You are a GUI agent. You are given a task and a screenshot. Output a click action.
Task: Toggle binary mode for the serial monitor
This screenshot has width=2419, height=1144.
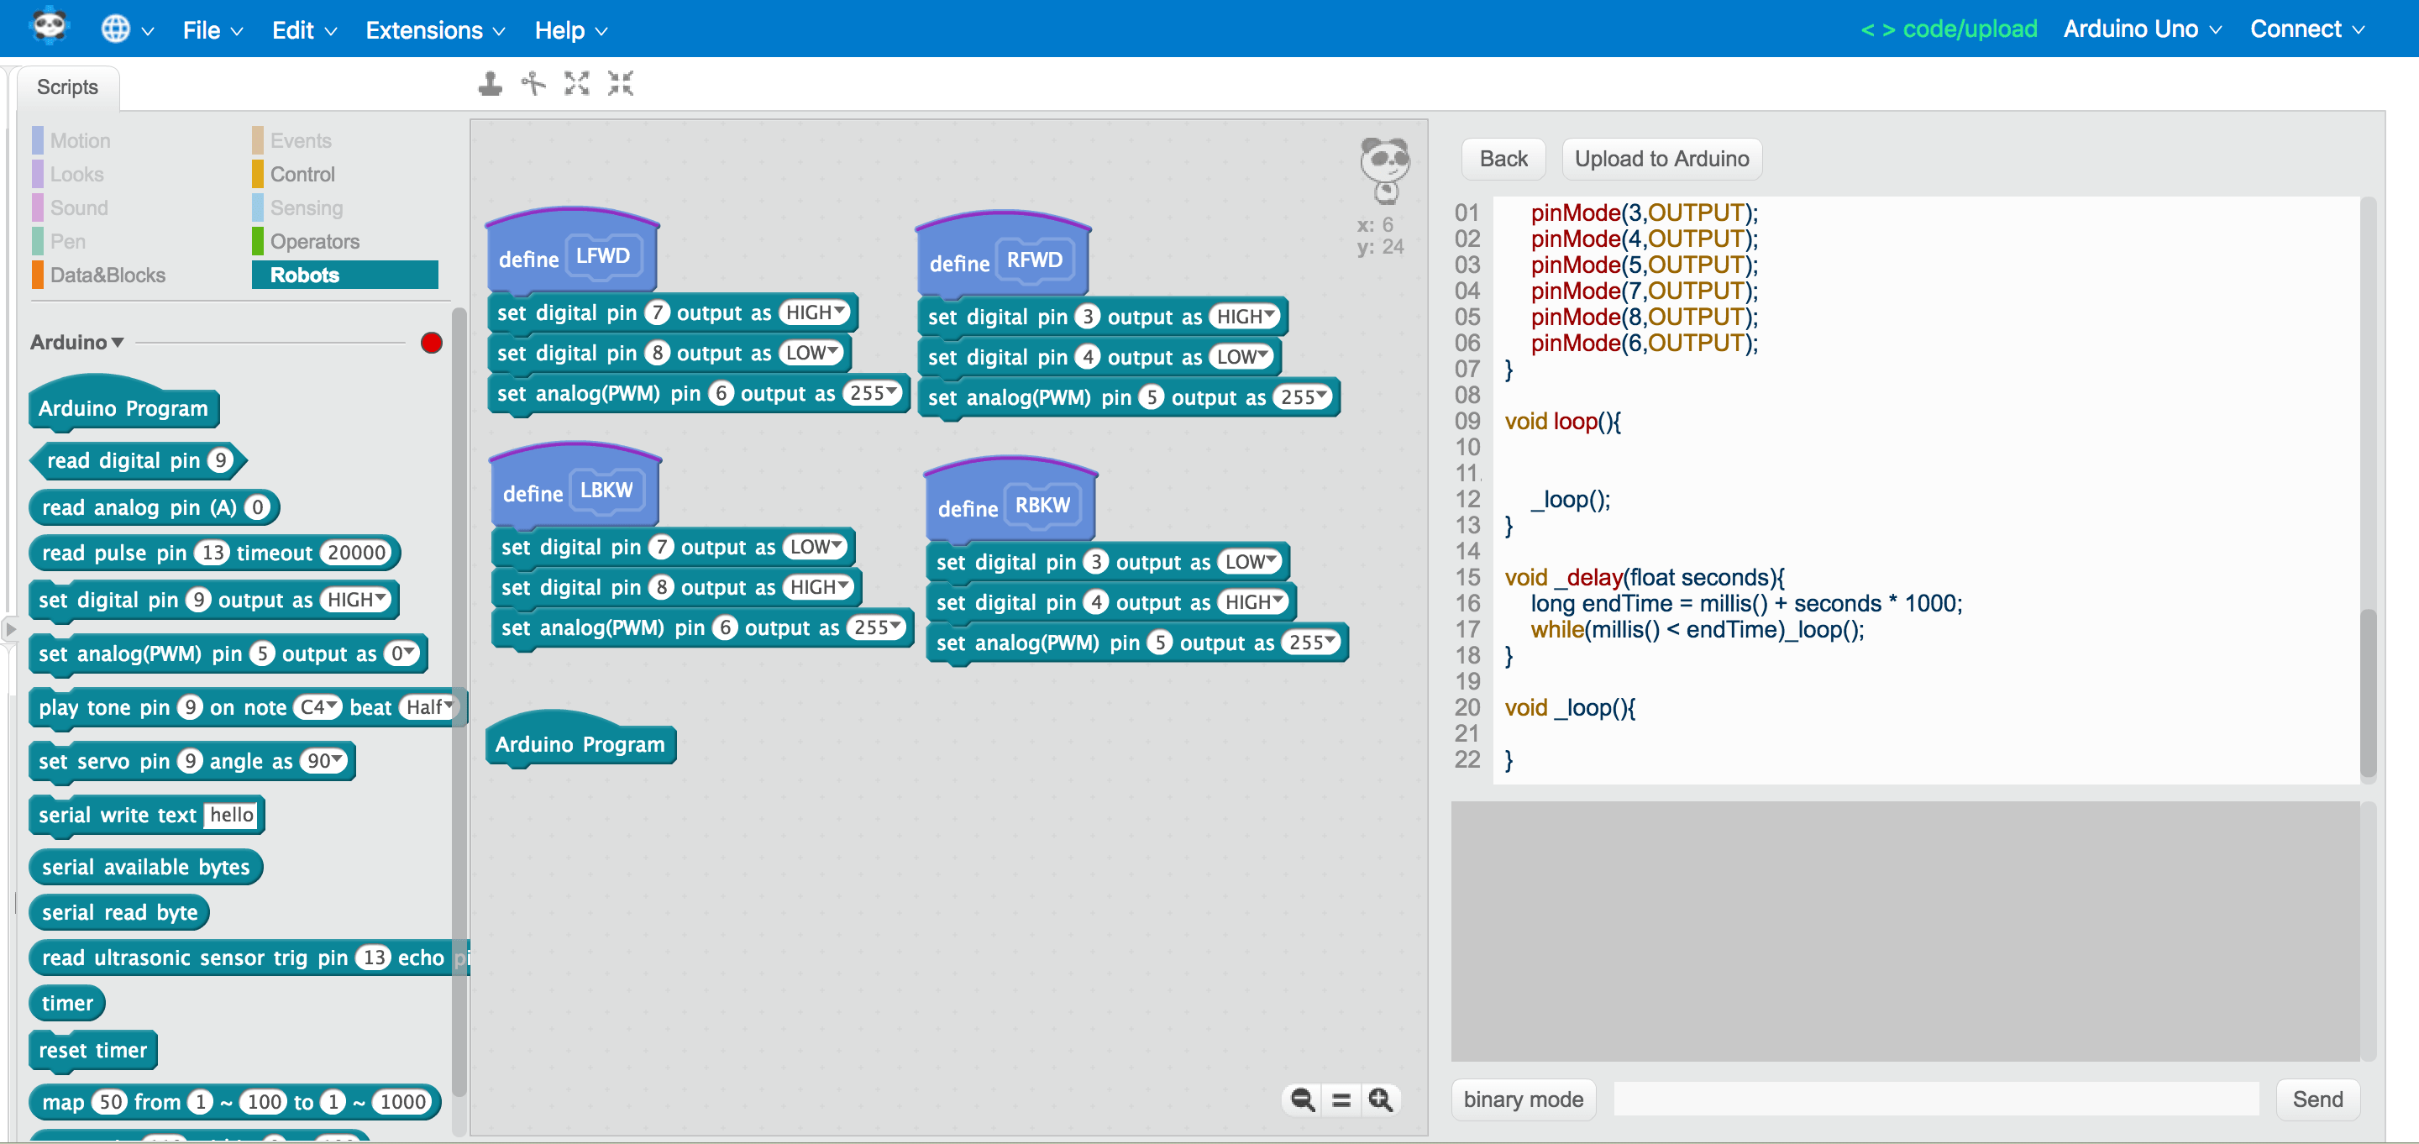[1522, 1099]
